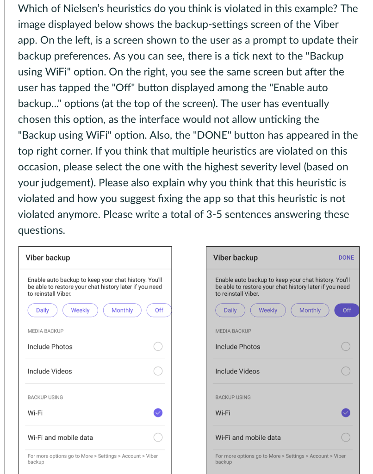Choose Monthly backup on the left screen
Image resolution: width=373 pixels, height=474 pixels.
pyautogui.click(x=122, y=310)
